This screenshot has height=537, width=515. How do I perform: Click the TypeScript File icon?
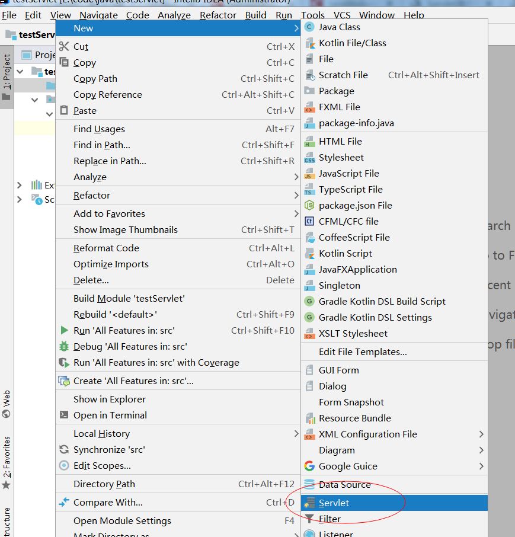[309, 190]
